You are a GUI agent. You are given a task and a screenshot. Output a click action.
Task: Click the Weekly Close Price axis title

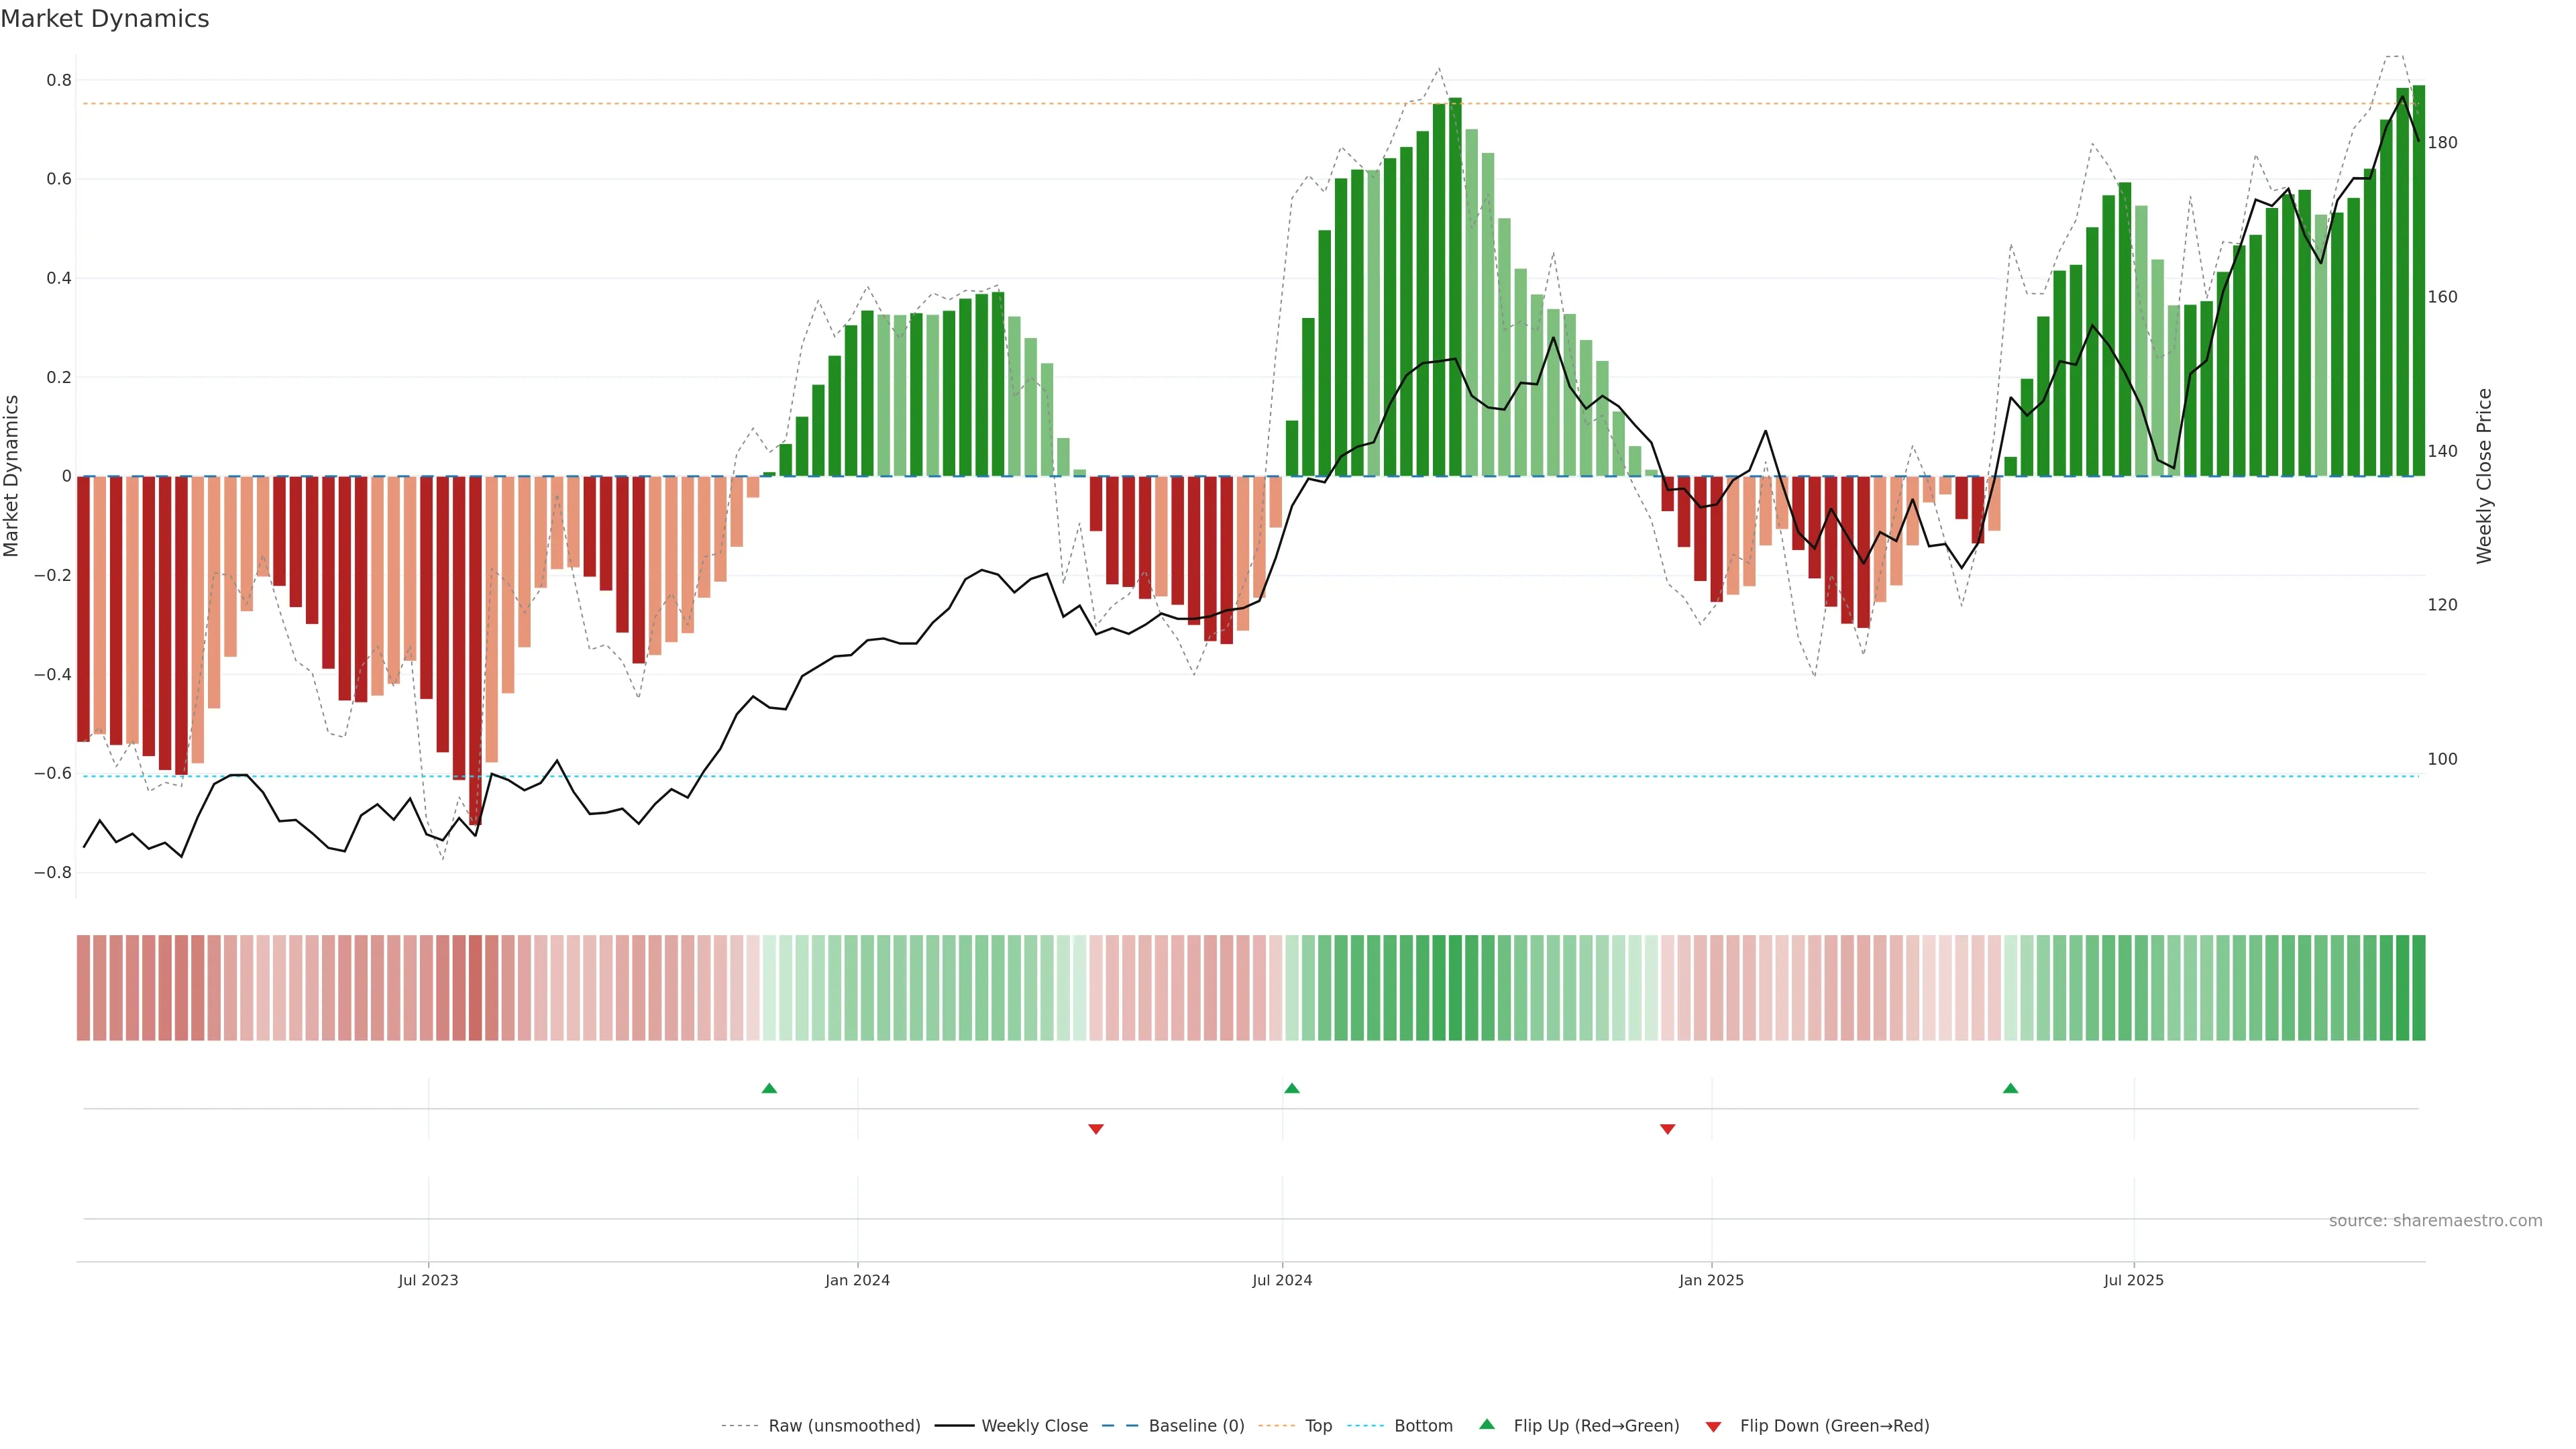(2485, 476)
